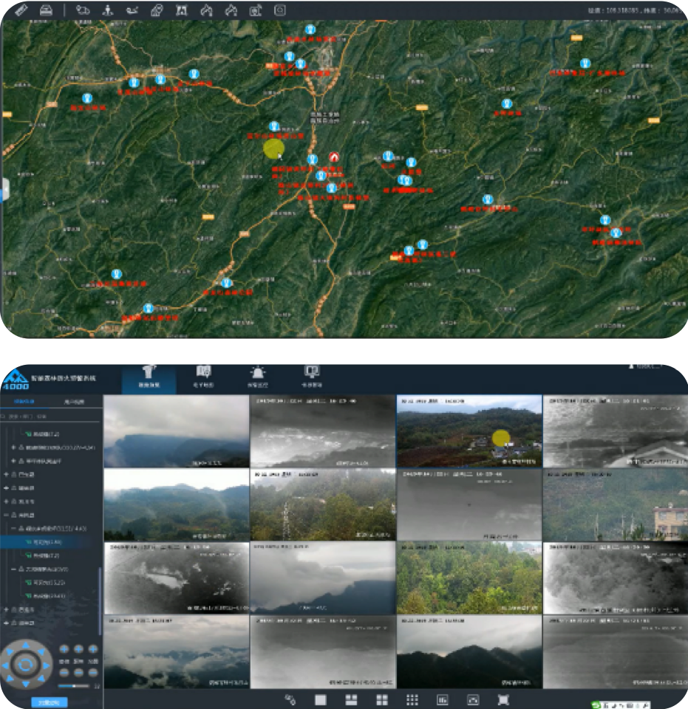Collapse the expanded top-level county node
This screenshot has height=709, width=688.
pyautogui.click(x=7, y=515)
